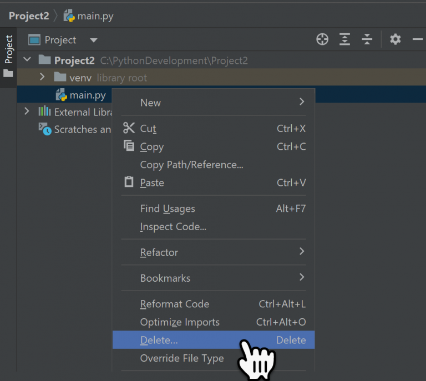Viewport: 426px width, 381px height.
Task: Click the scissors icon next to Cut
Action: 129,128
